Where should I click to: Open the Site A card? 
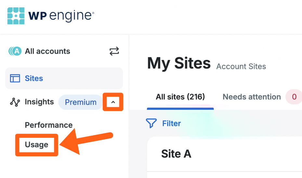click(176, 154)
